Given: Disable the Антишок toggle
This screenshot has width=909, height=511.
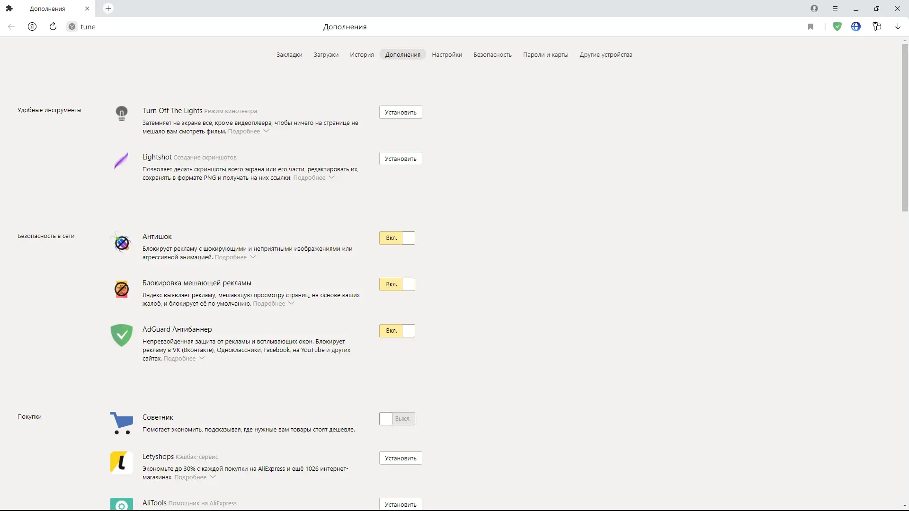Looking at the screenshot, I should click(397, 238).
